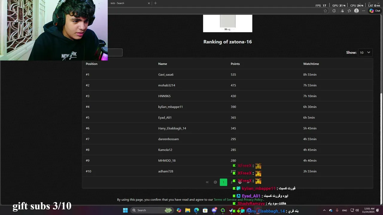Select page 1 in pagination

[224, 182]
